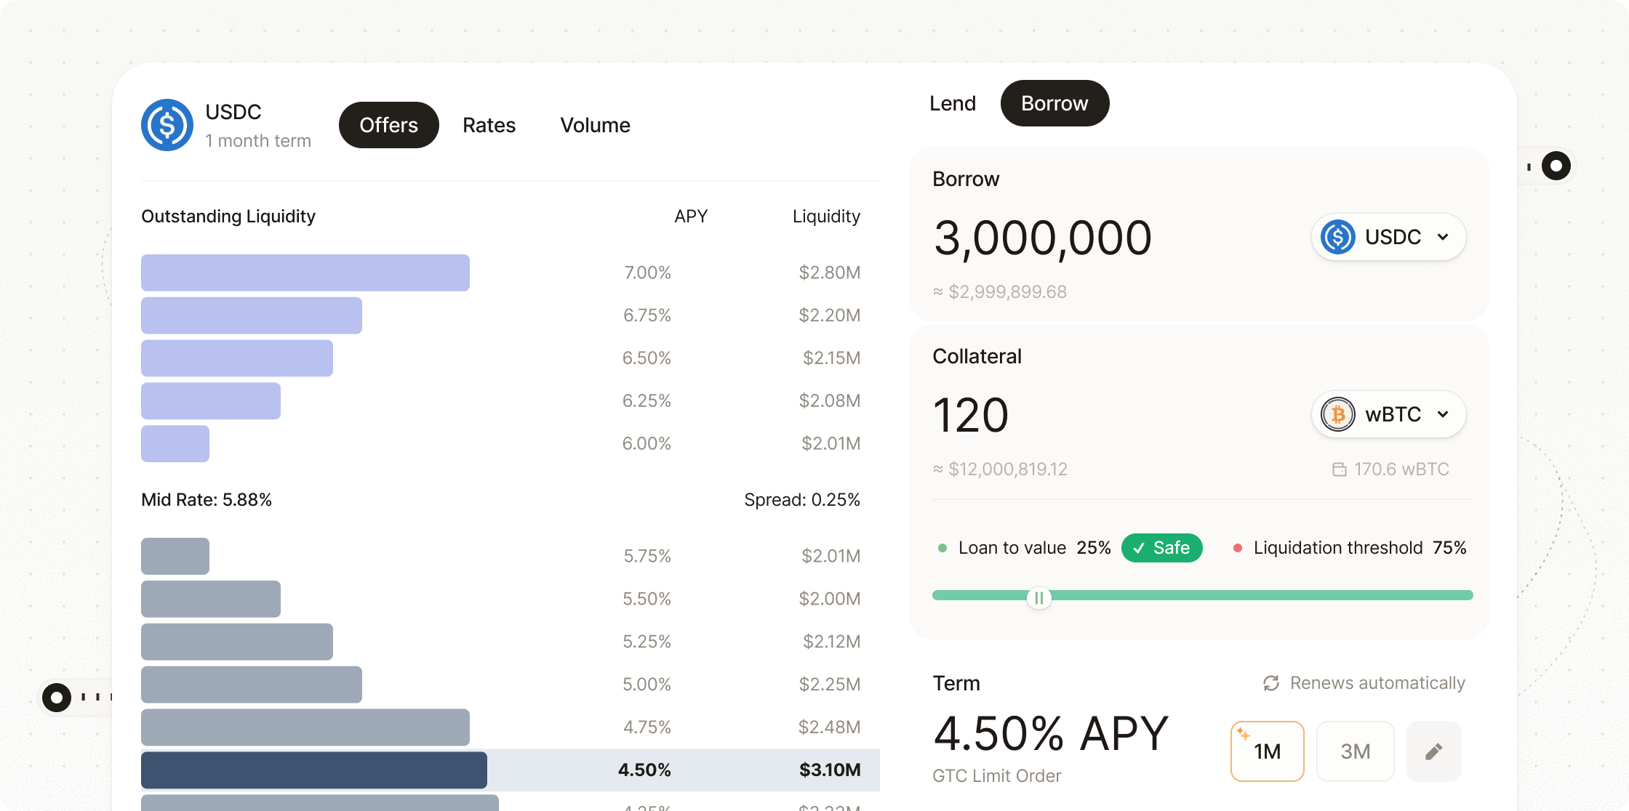The image size is (1629, 811).
Task: Open the USDC borrow asset dropdown
Action: click(x=1388, y=237)
